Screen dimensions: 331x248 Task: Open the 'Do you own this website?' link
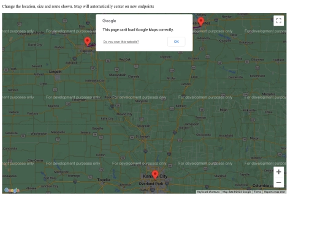pyautogui.click(x=121, y=42)
